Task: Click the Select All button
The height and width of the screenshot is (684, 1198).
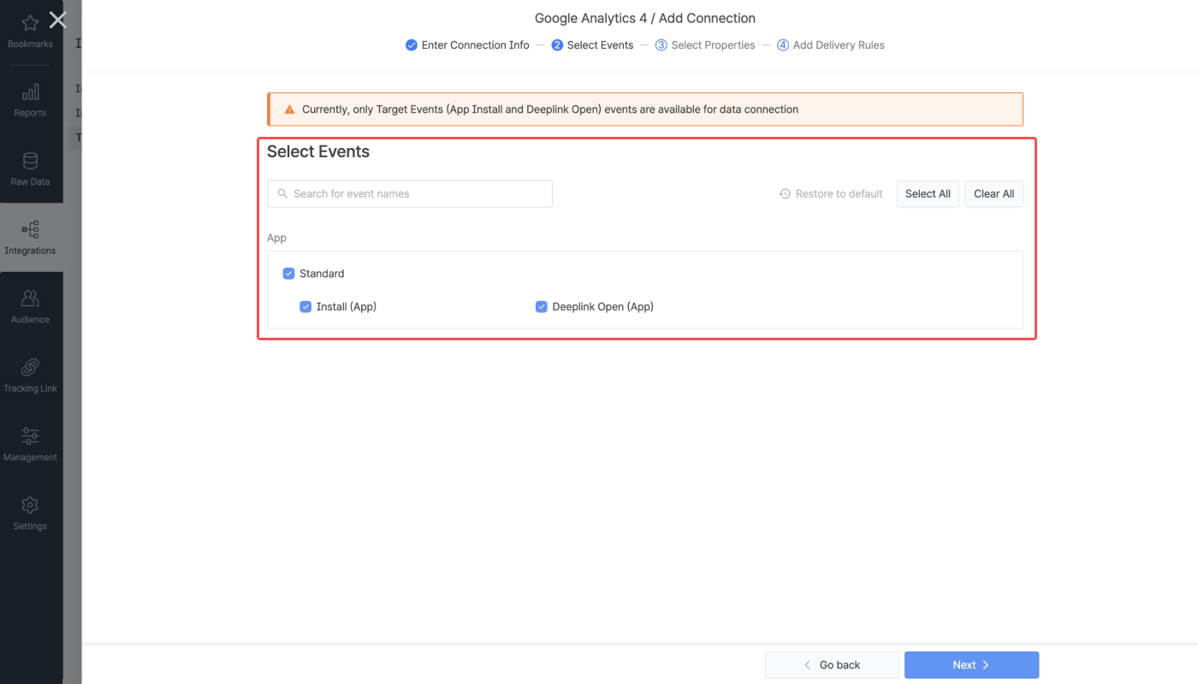Action: pos(928,194)
